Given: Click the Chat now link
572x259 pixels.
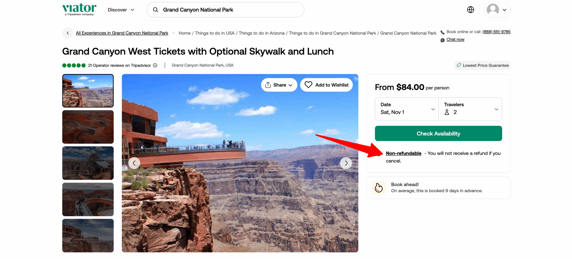Looking at the screenshot, I should [455, 39].
